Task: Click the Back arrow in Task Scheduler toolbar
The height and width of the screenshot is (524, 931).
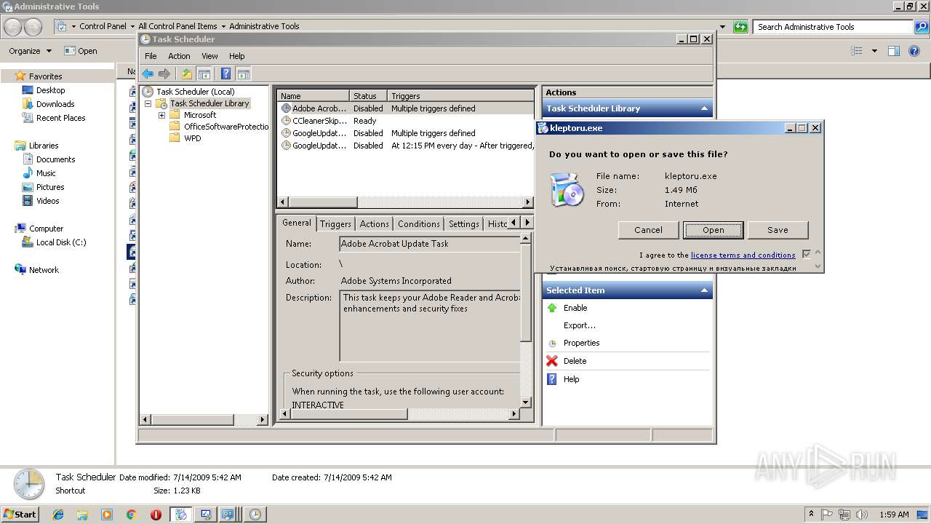Action: pyautogui.click(x=148, y=74)
